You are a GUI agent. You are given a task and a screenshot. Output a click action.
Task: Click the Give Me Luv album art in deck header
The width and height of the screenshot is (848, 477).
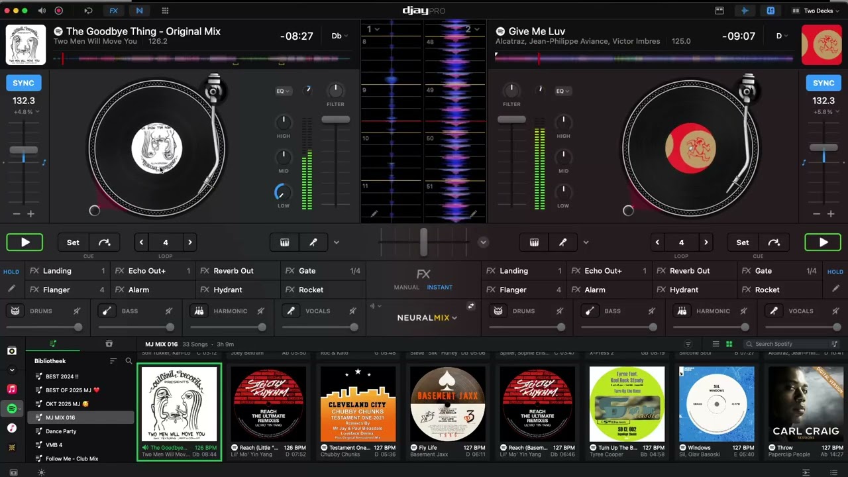point(821,44)
